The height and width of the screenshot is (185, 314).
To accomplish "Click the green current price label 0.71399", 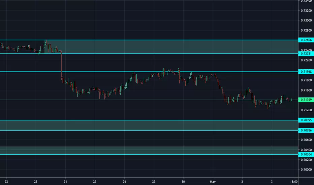I will click(306, 100).
